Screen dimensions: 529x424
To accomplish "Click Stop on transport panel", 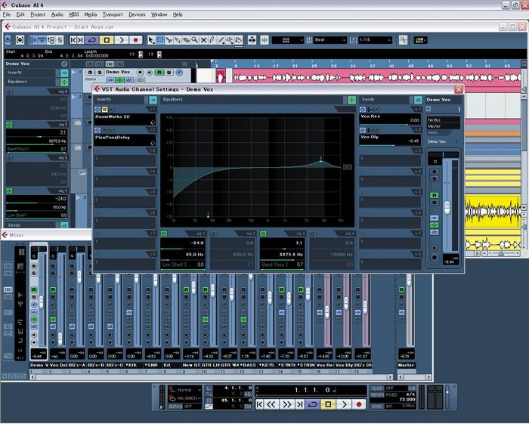I will [328, 404].
